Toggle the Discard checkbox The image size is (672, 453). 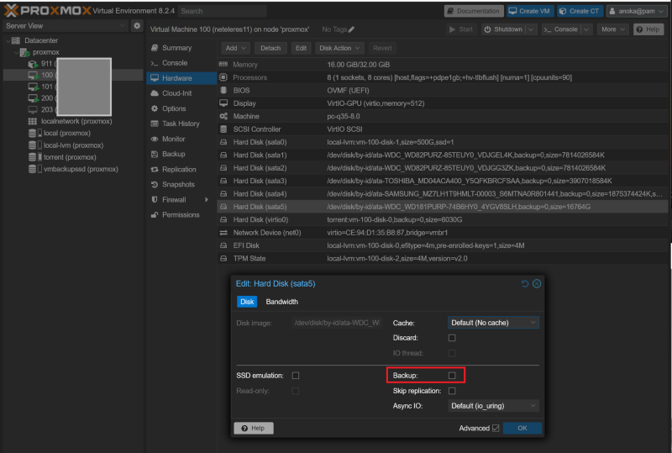[x=452, y=338]
